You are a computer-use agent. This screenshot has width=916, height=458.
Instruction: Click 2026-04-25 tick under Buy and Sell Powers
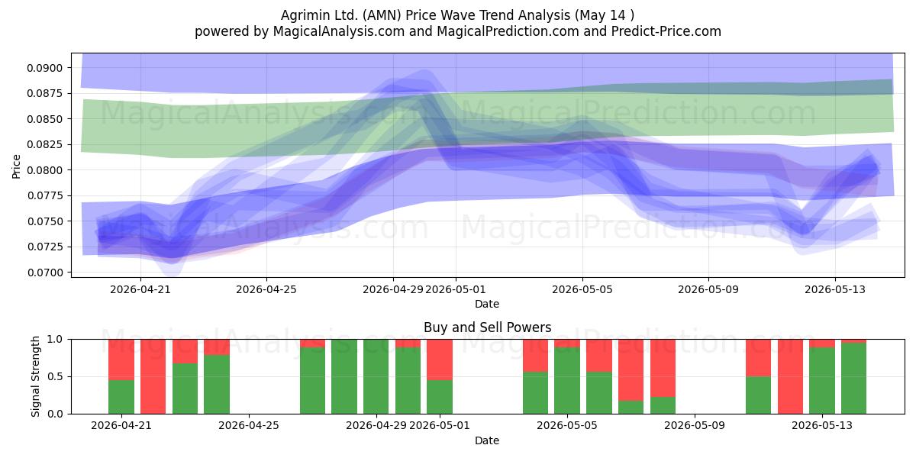point(249,426)
